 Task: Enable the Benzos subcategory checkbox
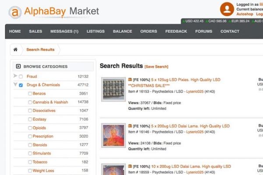(x=30, y=94)
